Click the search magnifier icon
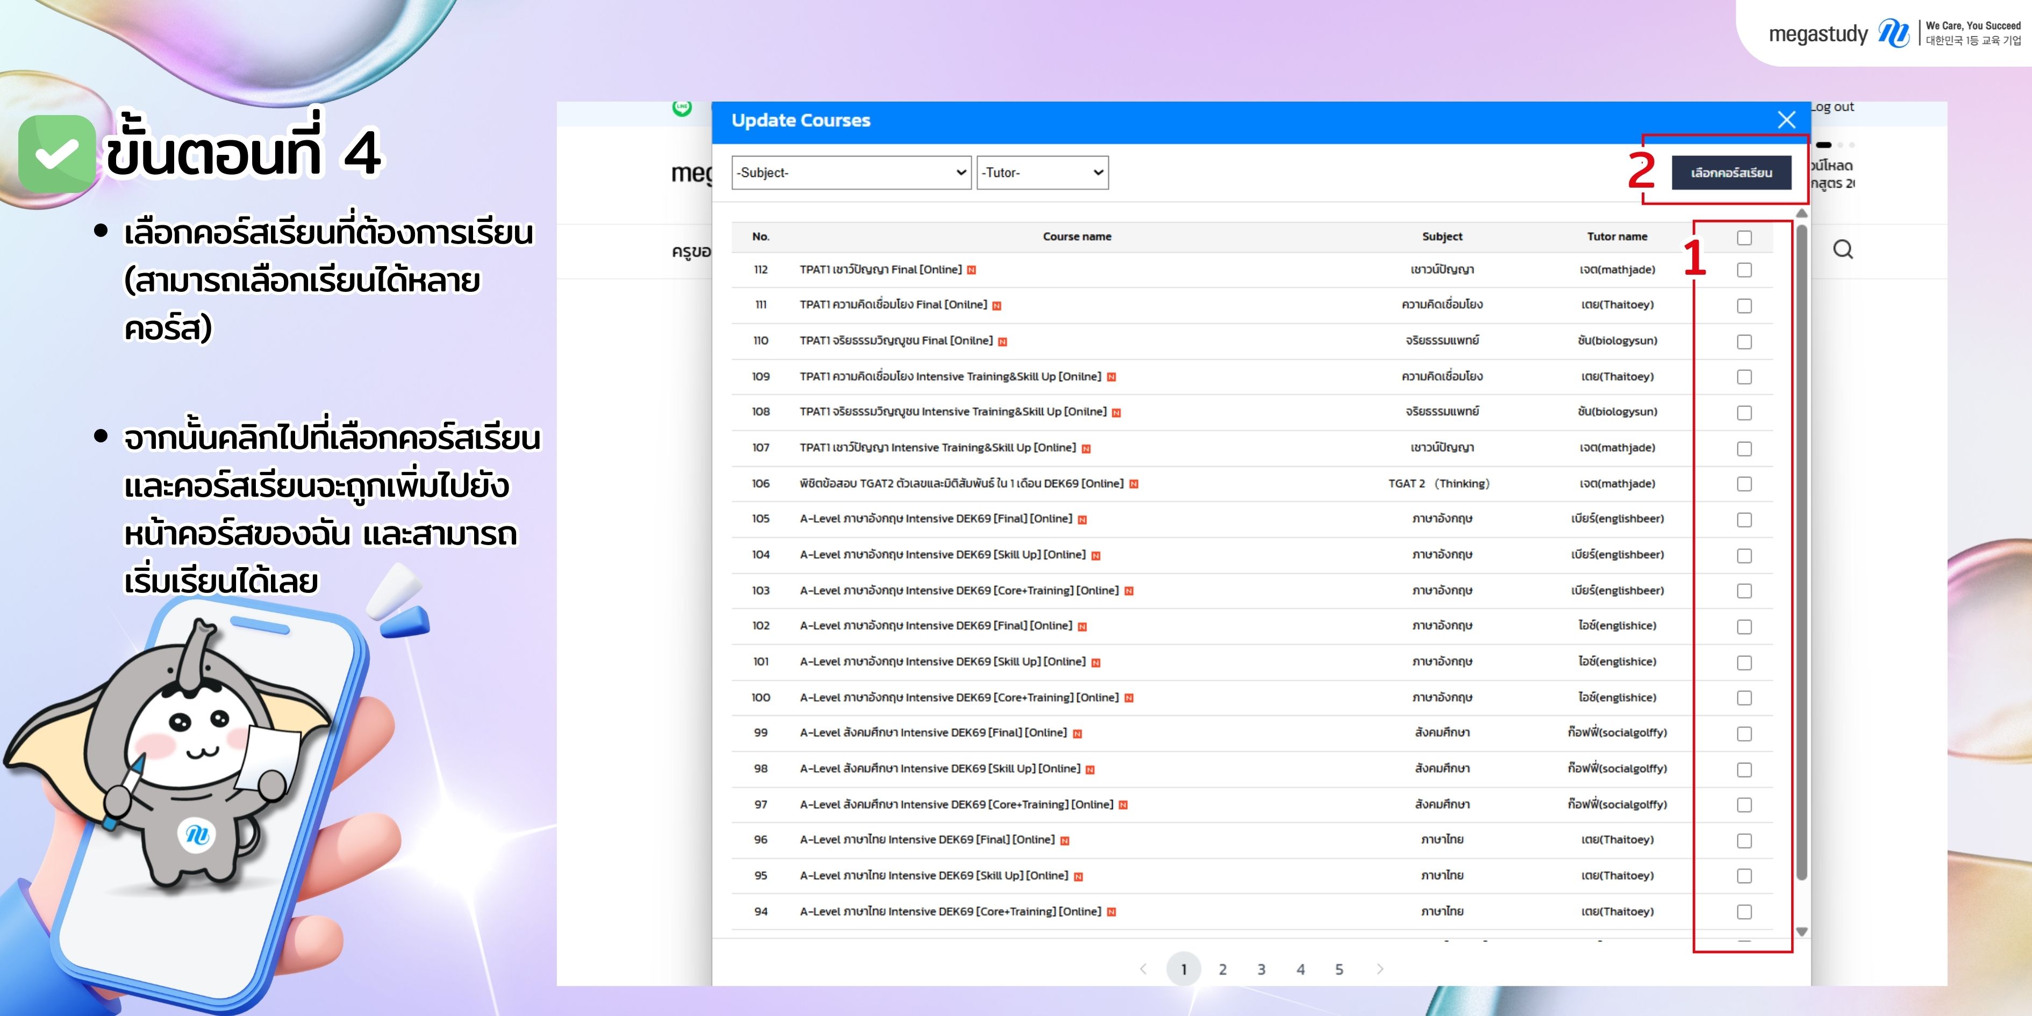Viewport: 2032px width, 1016px height. 1843,249
